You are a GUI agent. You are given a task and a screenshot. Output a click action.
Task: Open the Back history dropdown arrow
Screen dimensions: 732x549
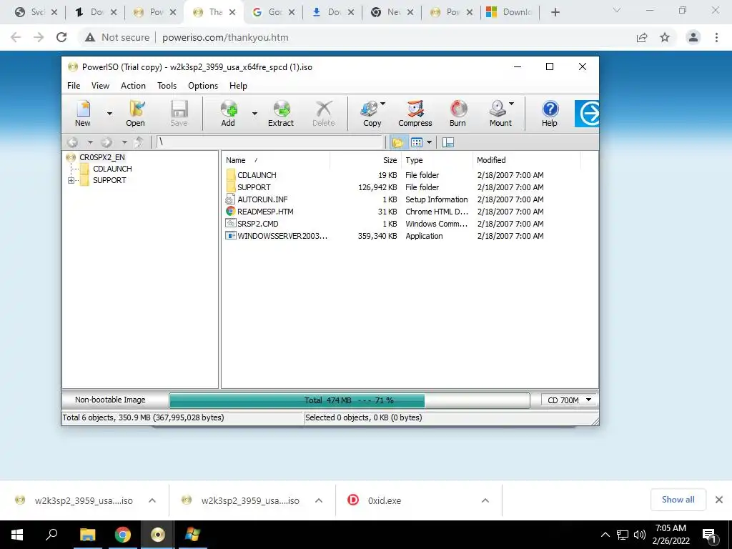tap(90, 142)
